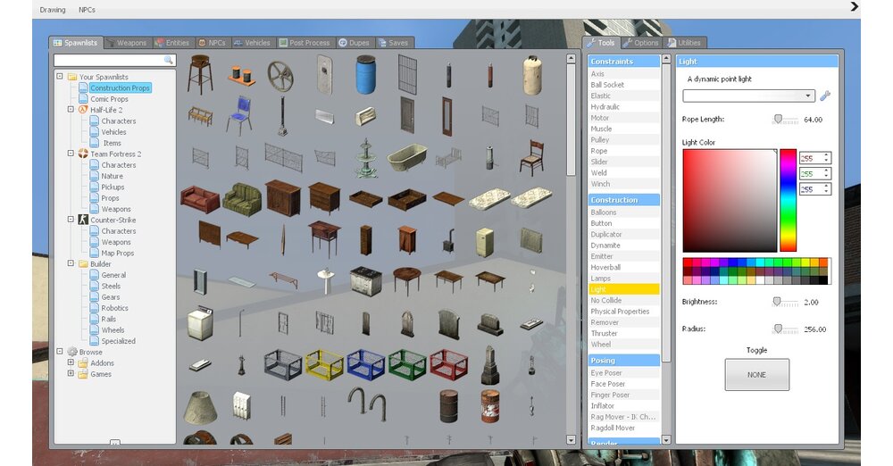
Task: Collapse the Half-Life 2 tree node
Action: (x=60, y=110)
